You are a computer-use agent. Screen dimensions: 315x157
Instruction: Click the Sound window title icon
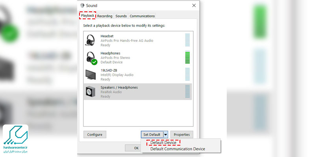82,5
